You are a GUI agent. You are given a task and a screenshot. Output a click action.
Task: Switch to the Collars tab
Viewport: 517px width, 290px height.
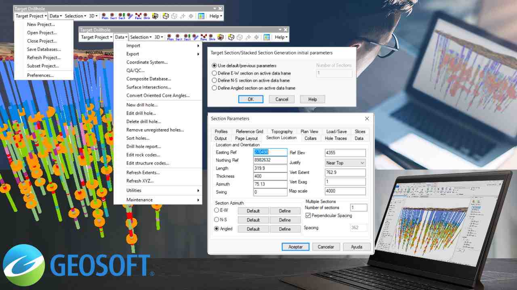311,138
